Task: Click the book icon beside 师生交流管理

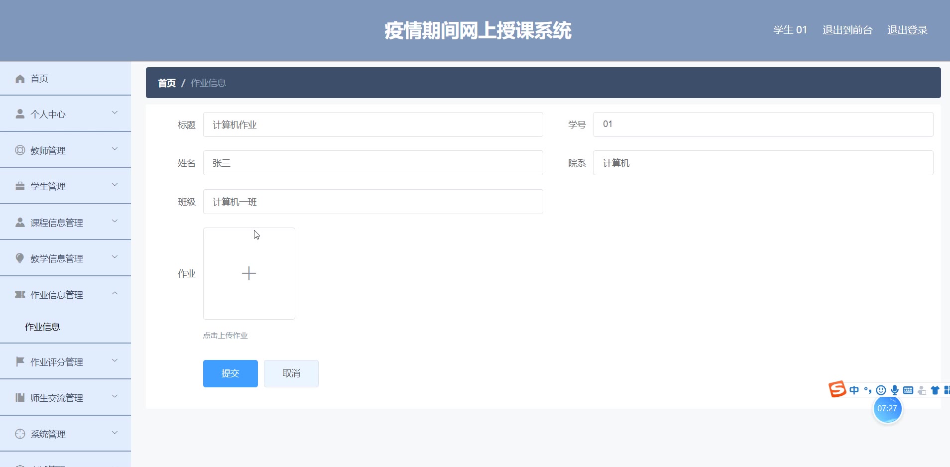Action: (20, 397)
